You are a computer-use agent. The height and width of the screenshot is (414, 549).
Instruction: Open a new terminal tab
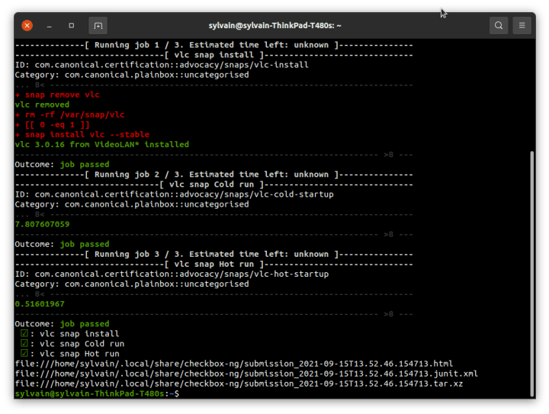98,26
